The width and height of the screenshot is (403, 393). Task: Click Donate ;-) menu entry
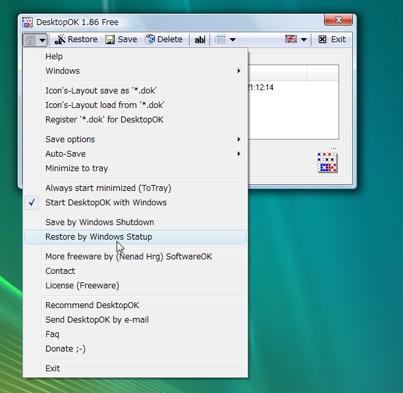tap(135, 349)
